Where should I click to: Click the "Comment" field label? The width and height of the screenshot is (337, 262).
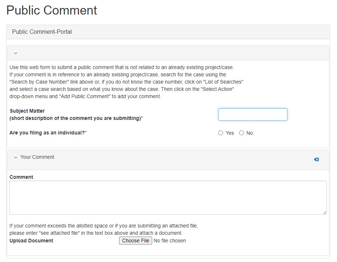tap(21, 177)
